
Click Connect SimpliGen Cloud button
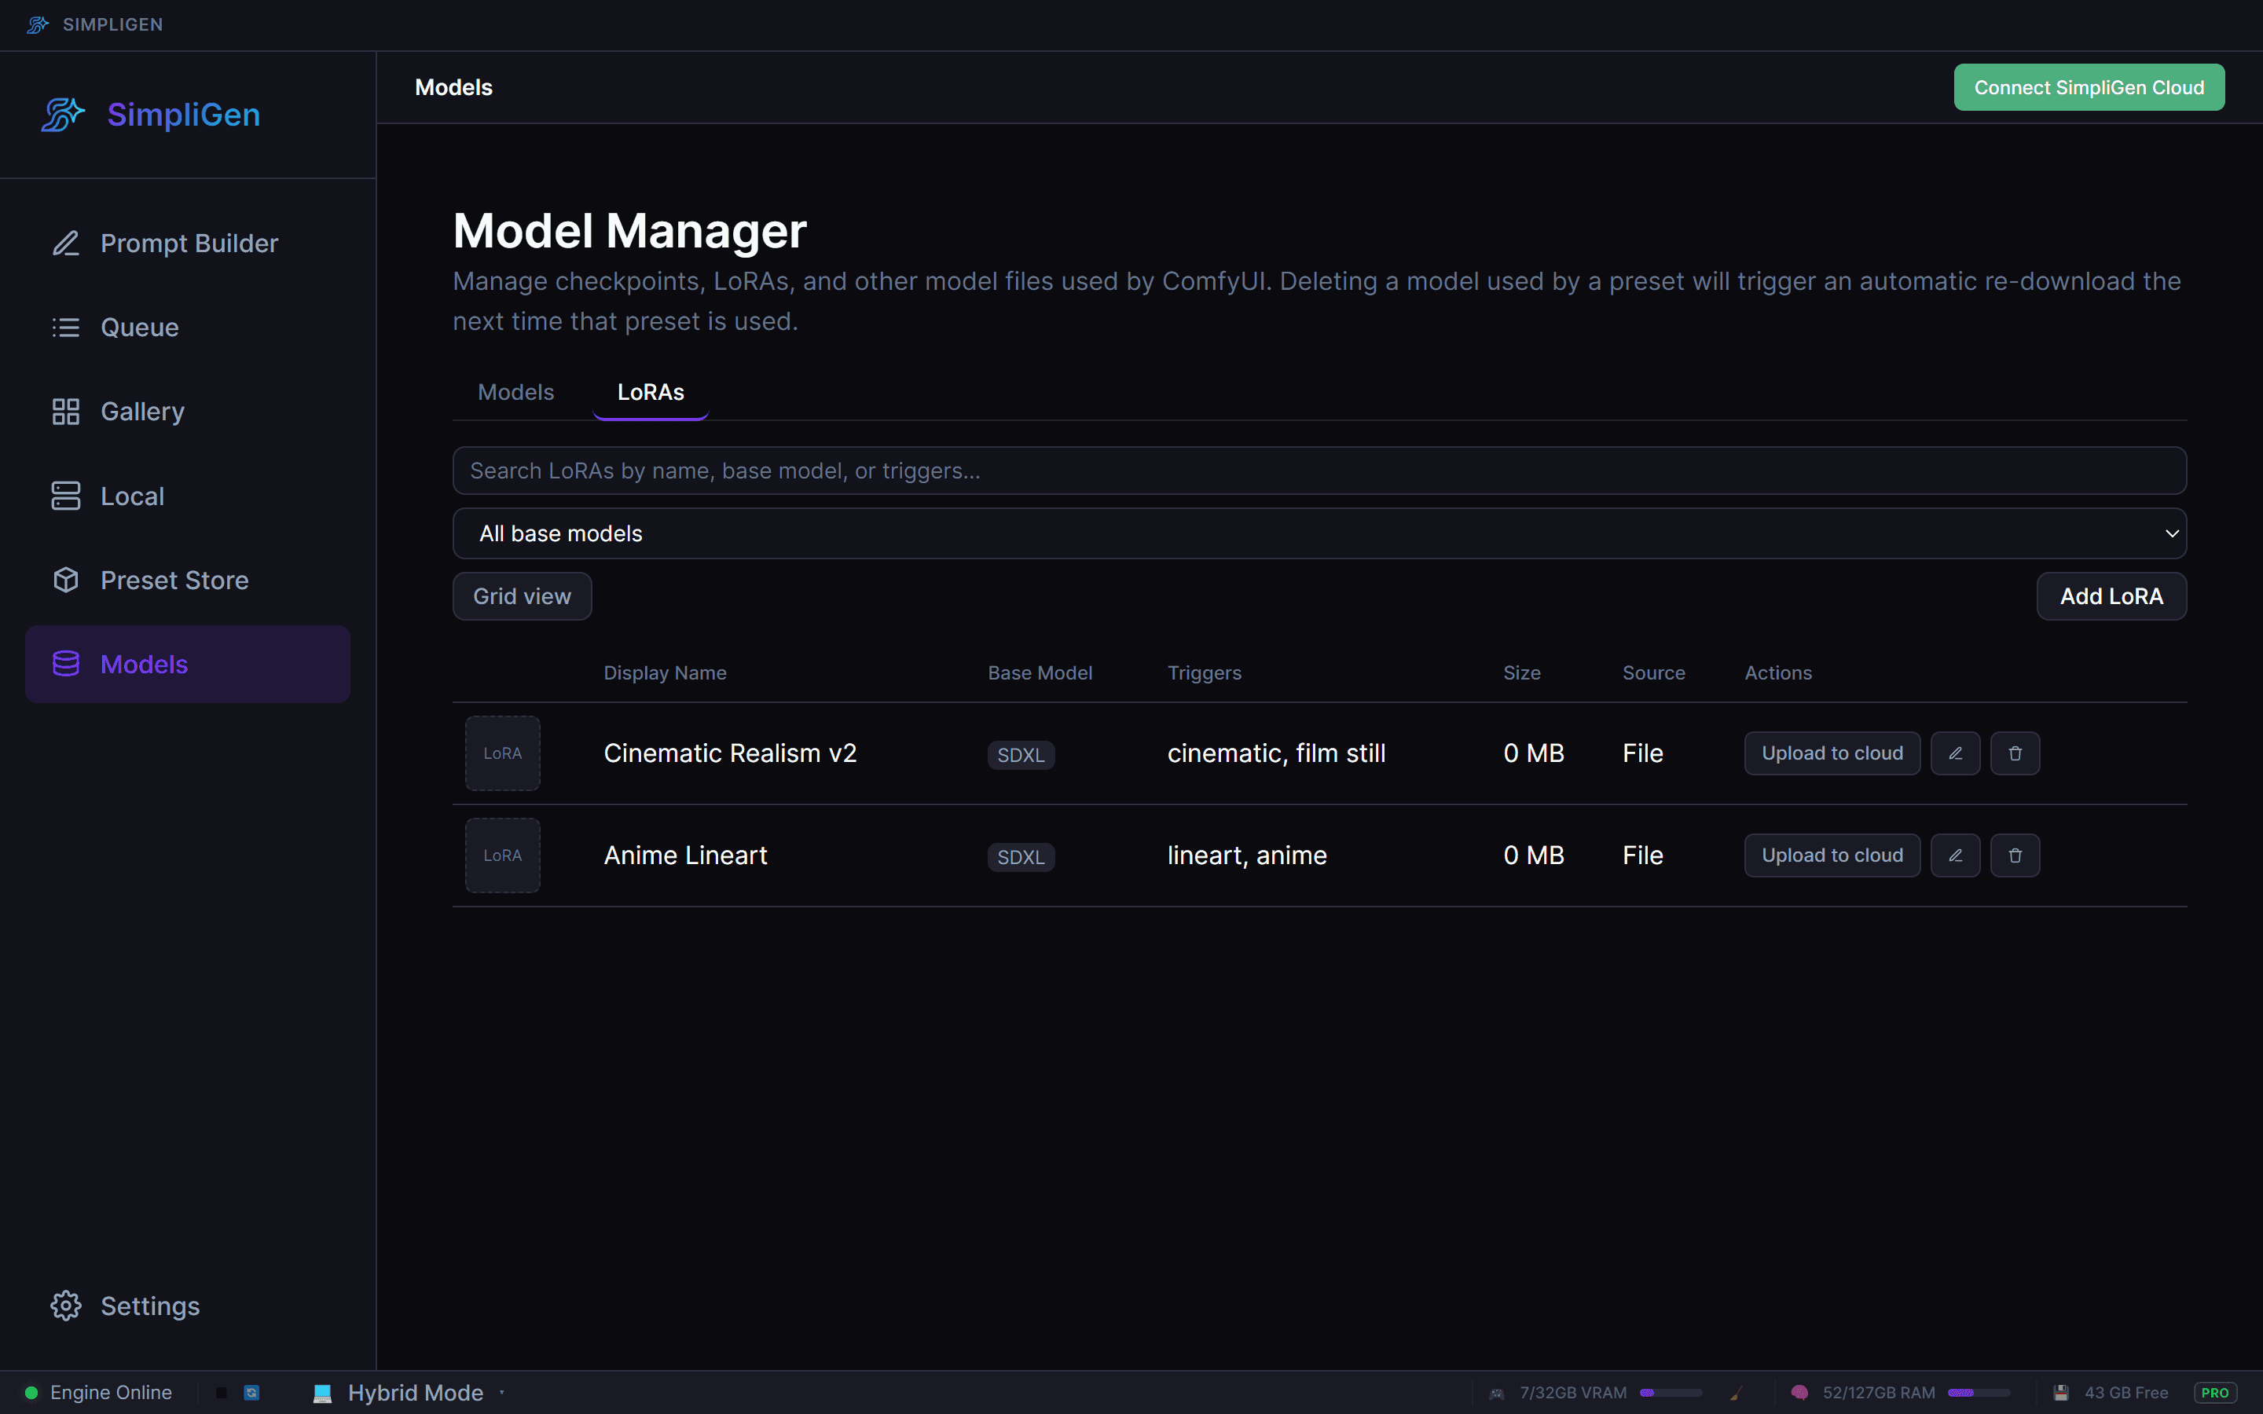(x=2088, y=87)
